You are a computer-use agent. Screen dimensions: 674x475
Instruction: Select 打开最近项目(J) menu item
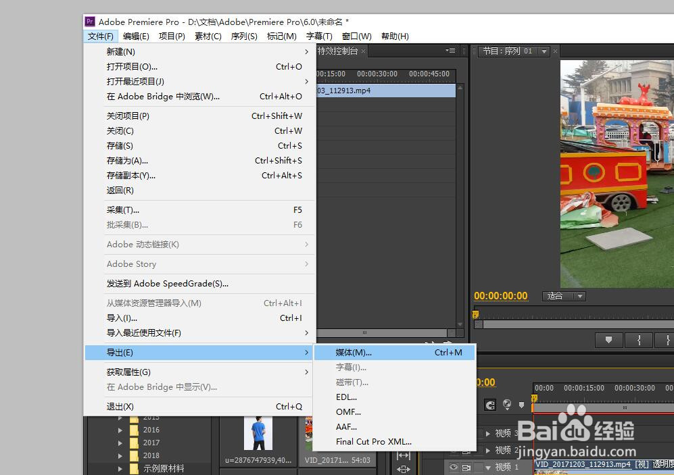click(x=199, y=82)
